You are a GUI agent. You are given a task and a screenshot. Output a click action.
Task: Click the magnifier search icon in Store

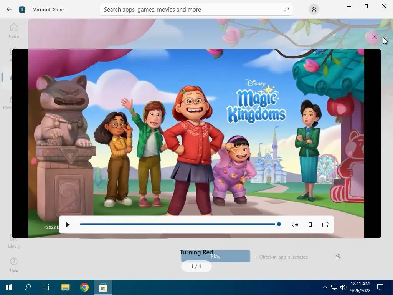click(x=286, y=9)
